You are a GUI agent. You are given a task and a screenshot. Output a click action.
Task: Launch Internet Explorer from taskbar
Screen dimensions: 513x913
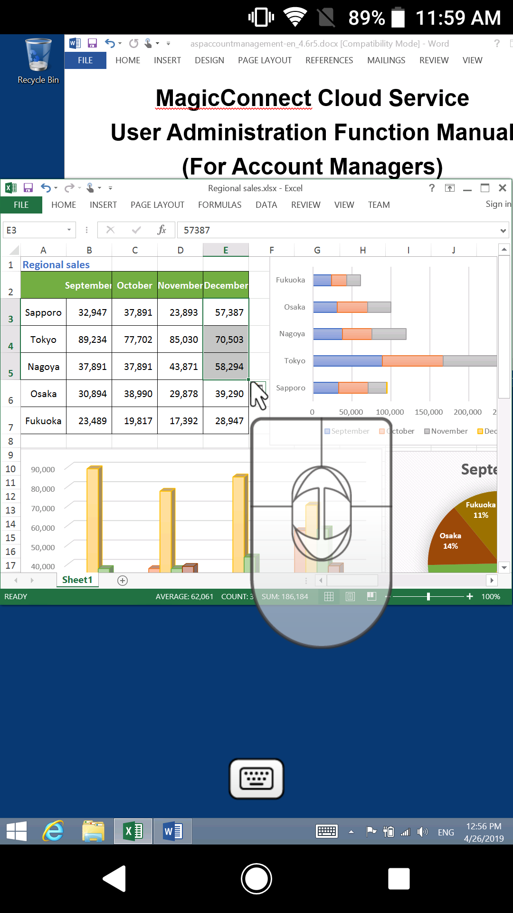pyautogui.click(x=53, y=831)
